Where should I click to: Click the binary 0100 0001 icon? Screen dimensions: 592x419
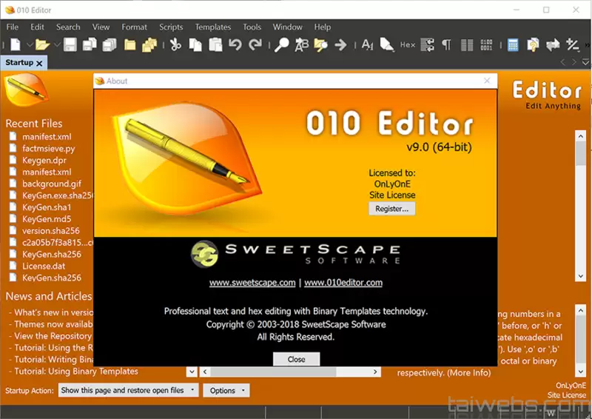pyautogui.click(x=486, y=44)
